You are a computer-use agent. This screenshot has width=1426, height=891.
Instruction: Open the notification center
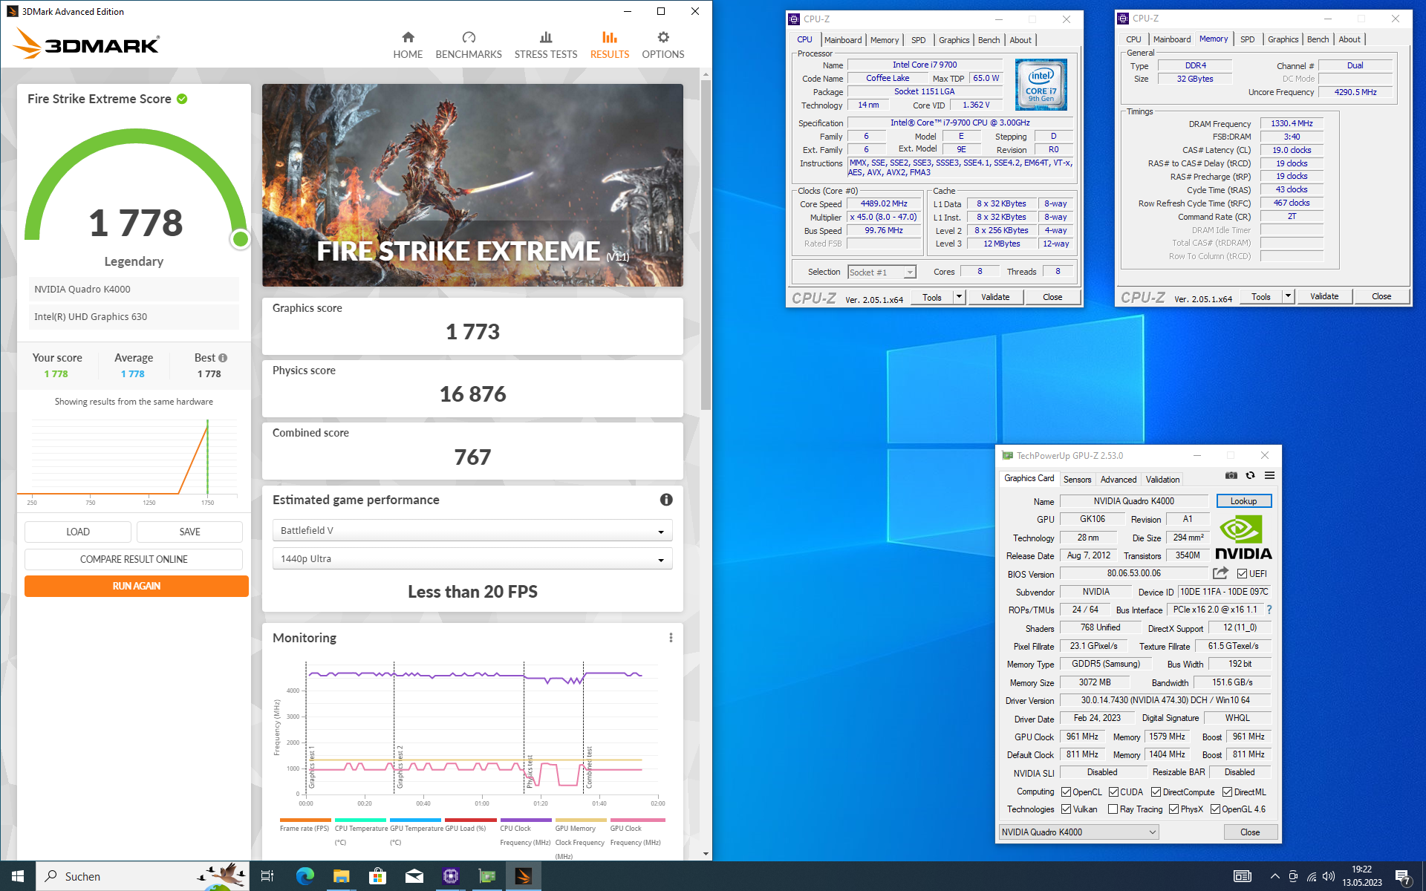(x=1402, y=877)
